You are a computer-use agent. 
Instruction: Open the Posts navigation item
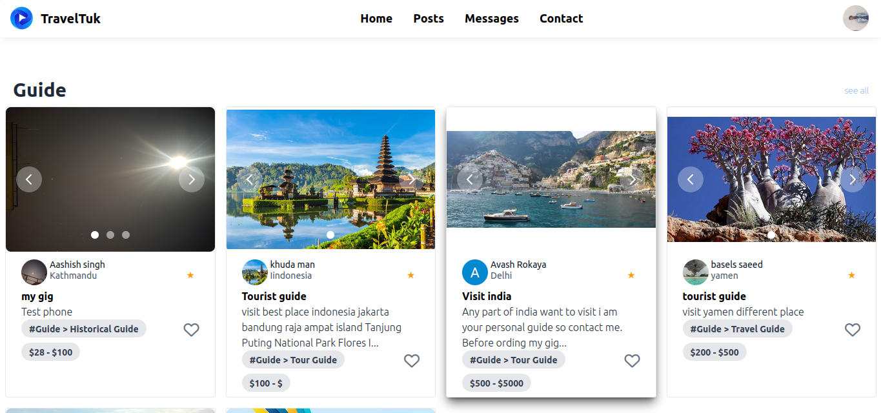[429, 19]
